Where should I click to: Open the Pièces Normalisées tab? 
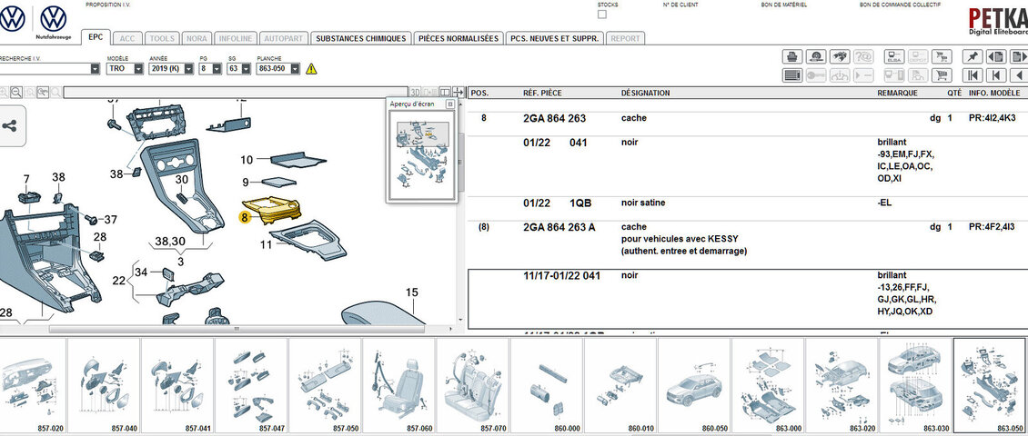[x=458, y=38]
